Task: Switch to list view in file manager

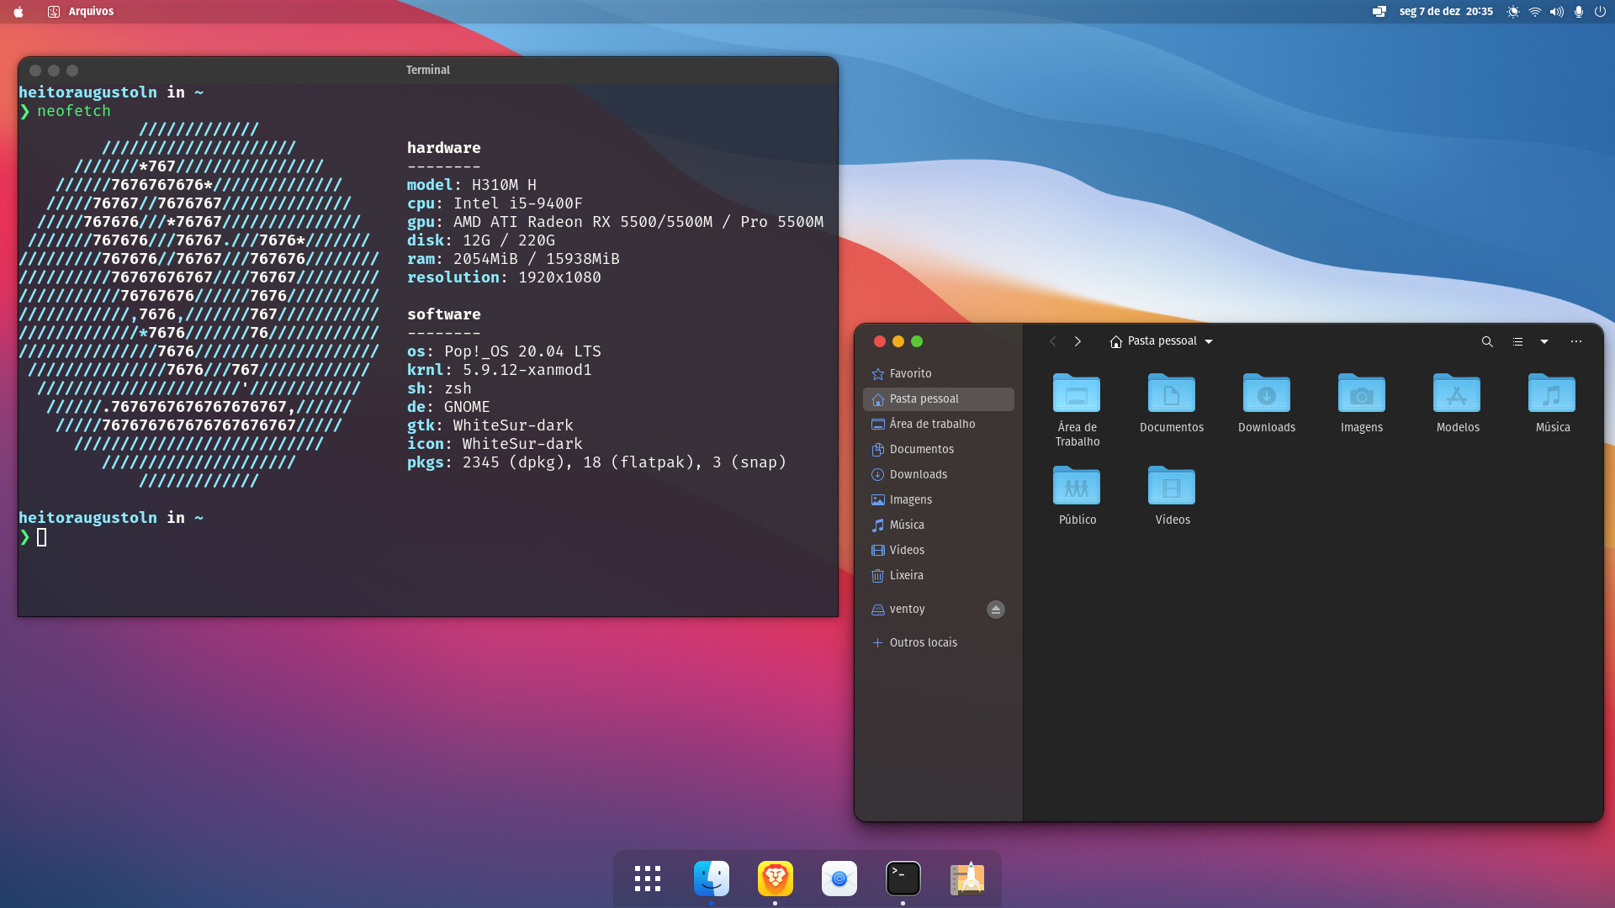Action: pyautogui.click(x=1517, y=341)
